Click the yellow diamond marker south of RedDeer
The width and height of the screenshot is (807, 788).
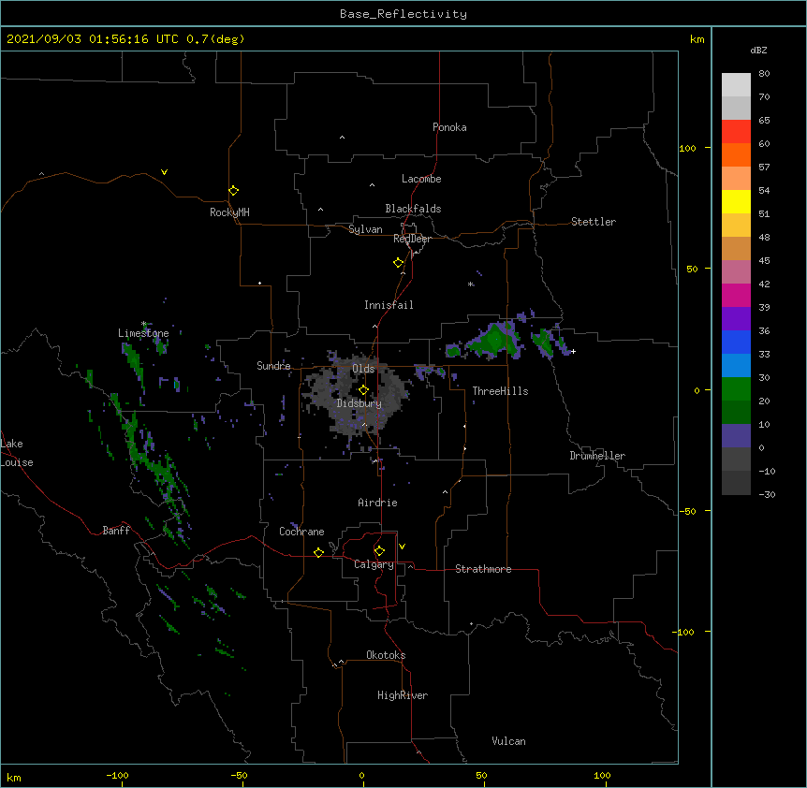(x=398, y=263)
